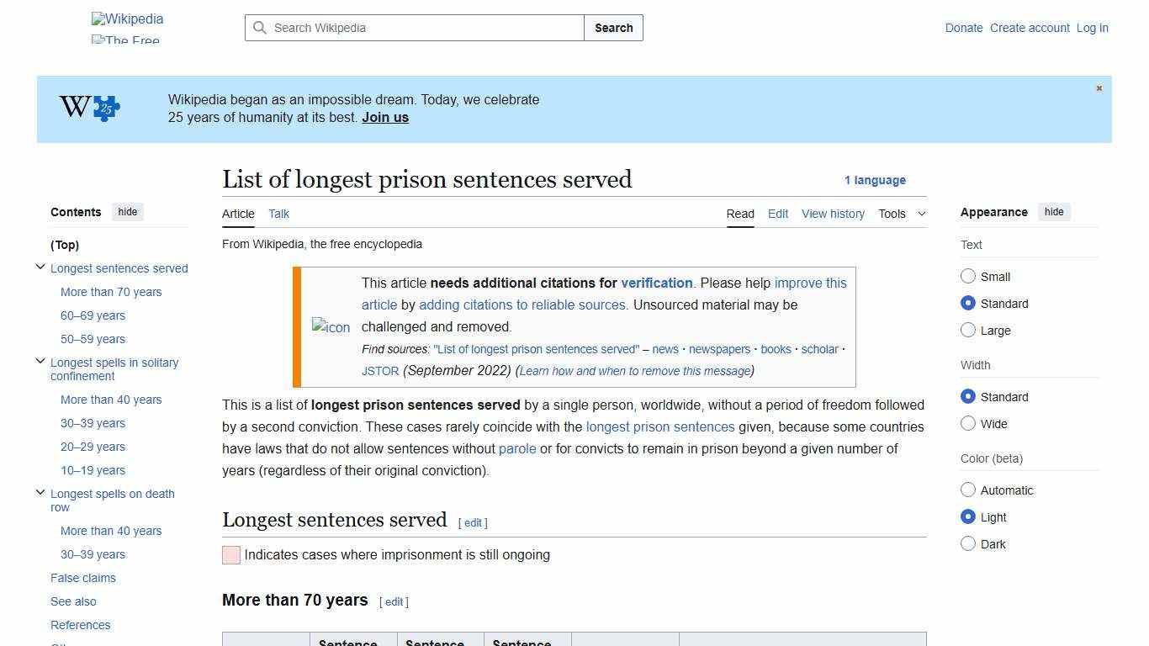Collapse the Longest sentences served contents section
This screenshot has height=646, width=1149.
point(40,266)
